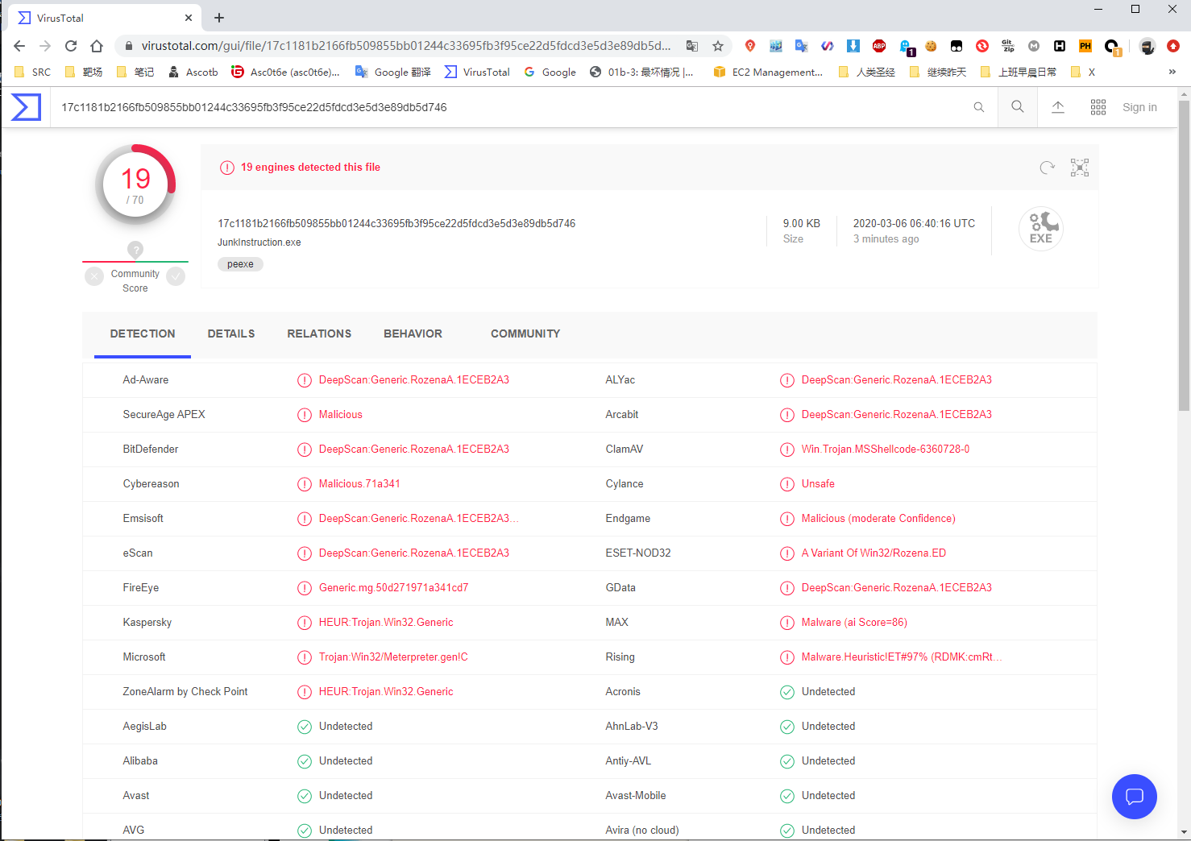Viewport: 1191px width, 841px height.
Task: Select ClamAV Win.Trojan.MSShellcode-6360728-0 result
Action: pos(886,449)
